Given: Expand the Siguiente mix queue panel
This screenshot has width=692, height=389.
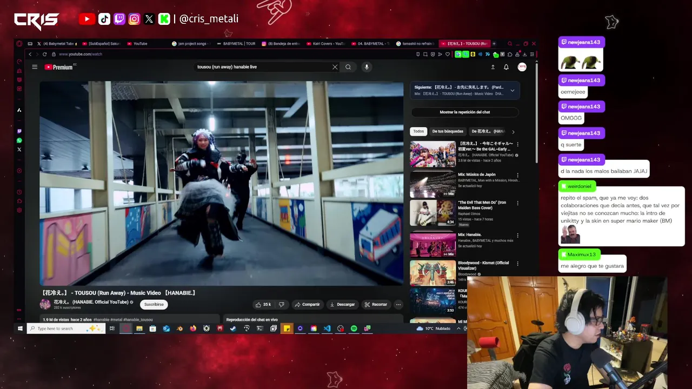Looking at the screenshot, I should pyautogui.click(x=513, y=90).
